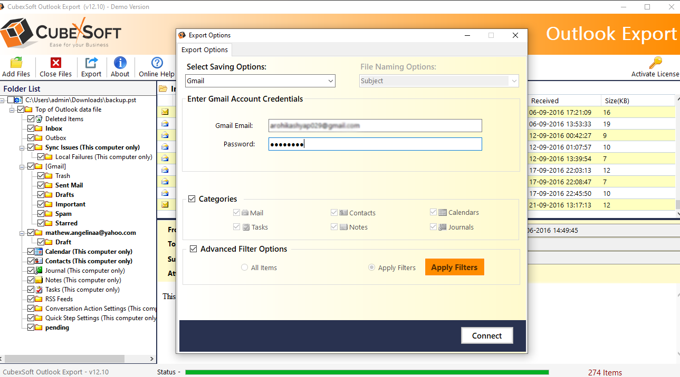Image resolution: width=680 pixels, height=377 pixels.
Task: Click the Journals category icon
Action: [443, 227]
